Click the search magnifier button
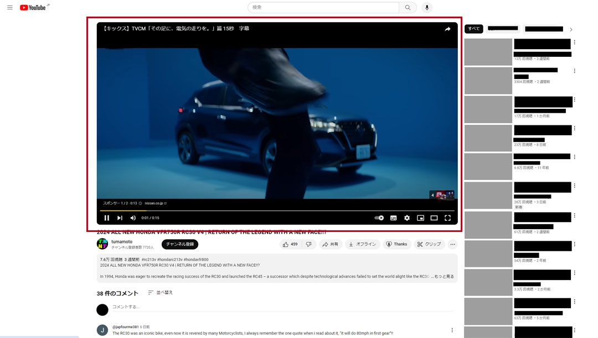 click(408, 7)
